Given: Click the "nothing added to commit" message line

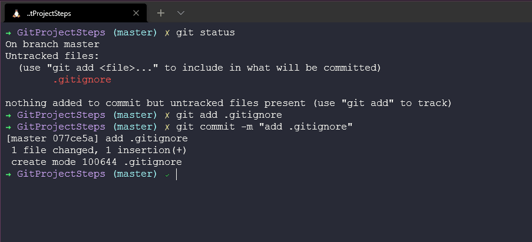Looking at the screenshot, I should coord(229,103).
